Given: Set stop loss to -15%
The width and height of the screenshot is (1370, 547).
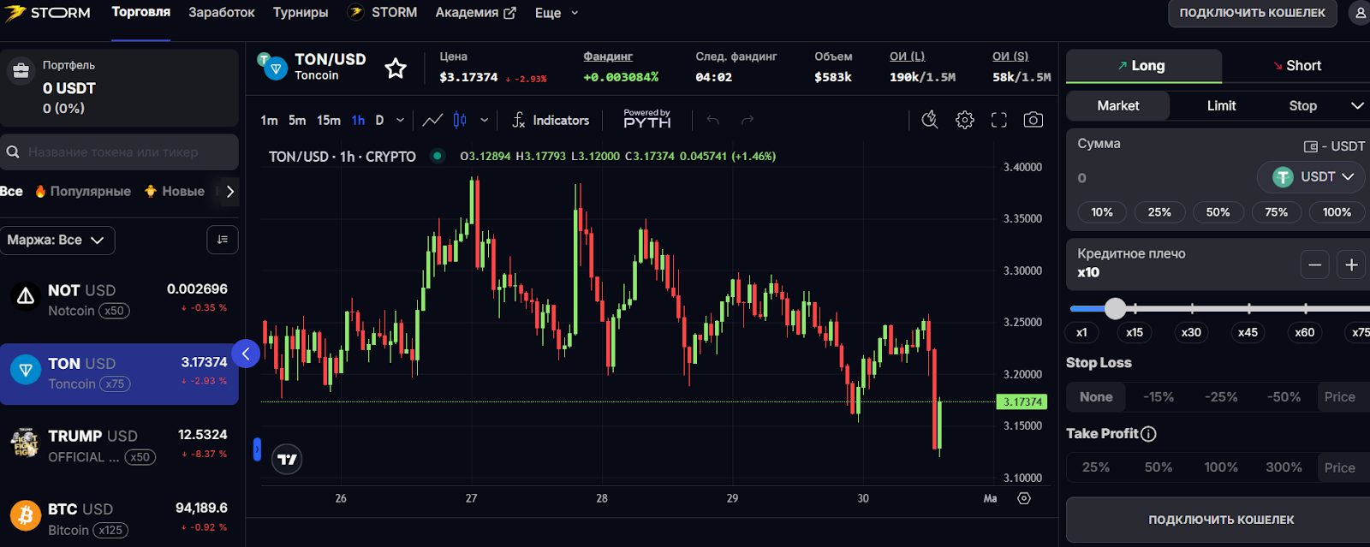Looking at the screenshot, I should tap(1159, 397).
